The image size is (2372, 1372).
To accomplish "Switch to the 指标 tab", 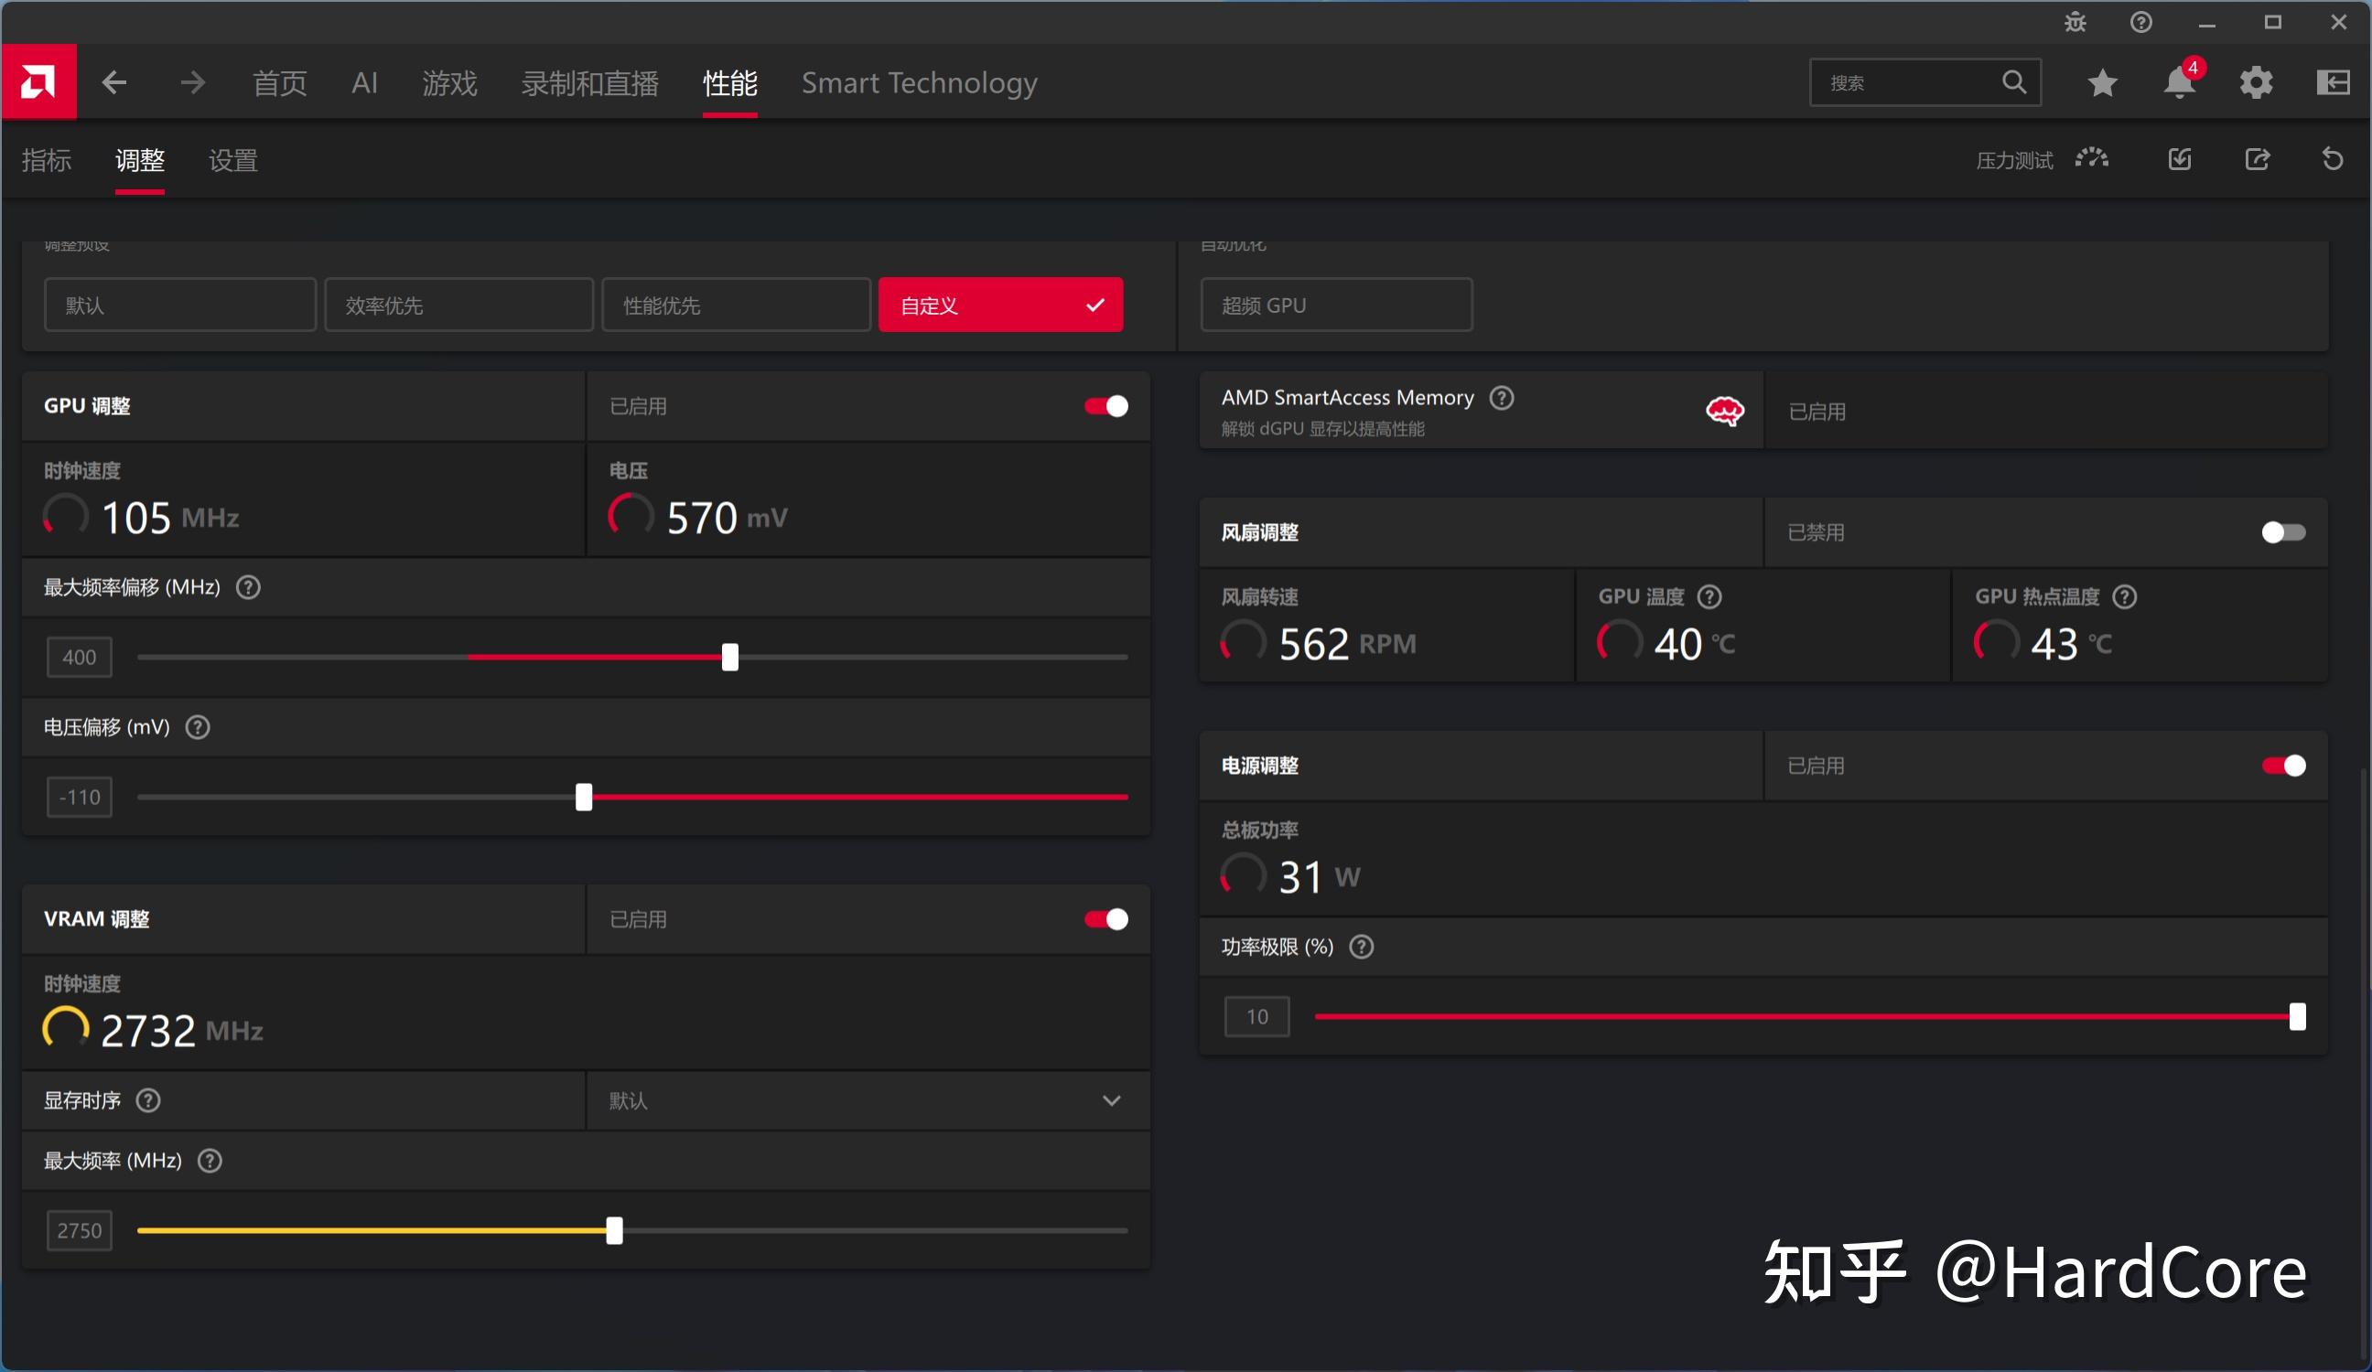I will click(46, 161).
